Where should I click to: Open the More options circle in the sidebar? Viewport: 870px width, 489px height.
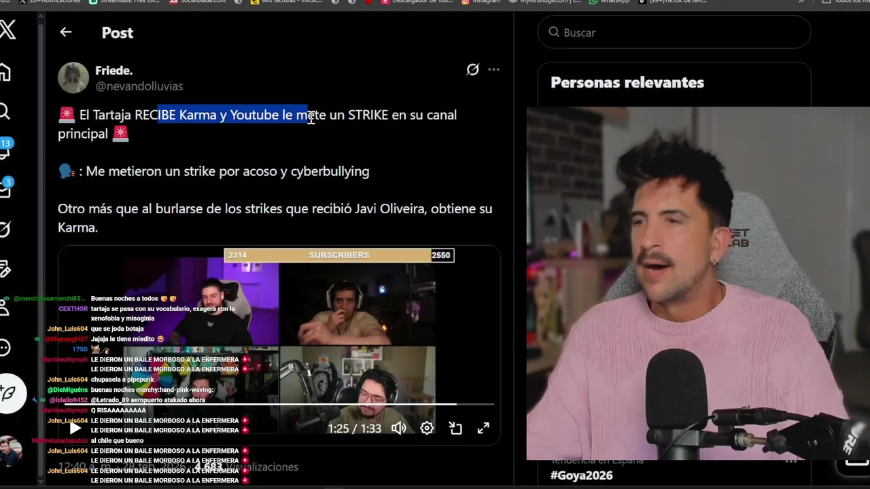[5, 348]
